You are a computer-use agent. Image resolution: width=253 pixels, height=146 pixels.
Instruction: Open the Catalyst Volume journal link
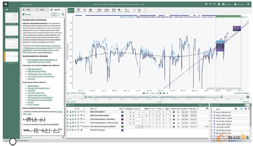tap(33, 86)
